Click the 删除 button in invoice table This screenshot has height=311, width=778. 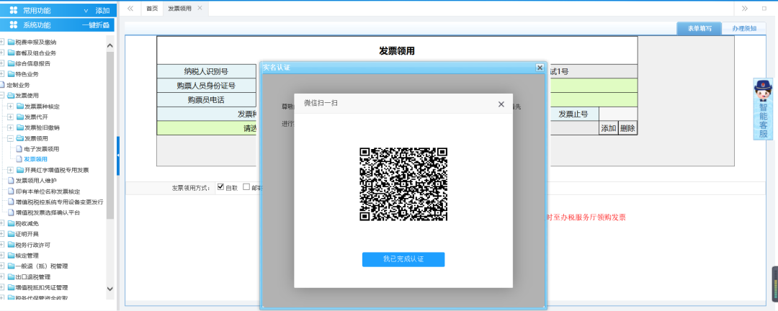pos(627,128)
